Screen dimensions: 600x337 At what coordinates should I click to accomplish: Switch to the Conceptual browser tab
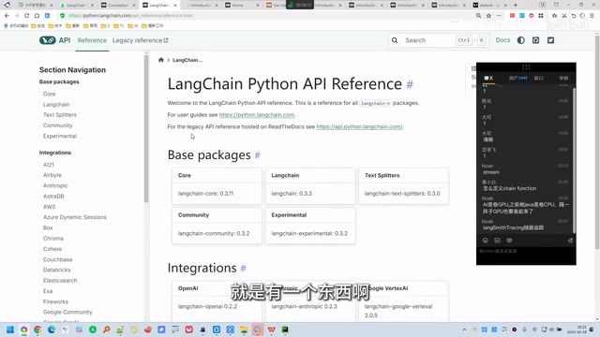pos(118,5)
